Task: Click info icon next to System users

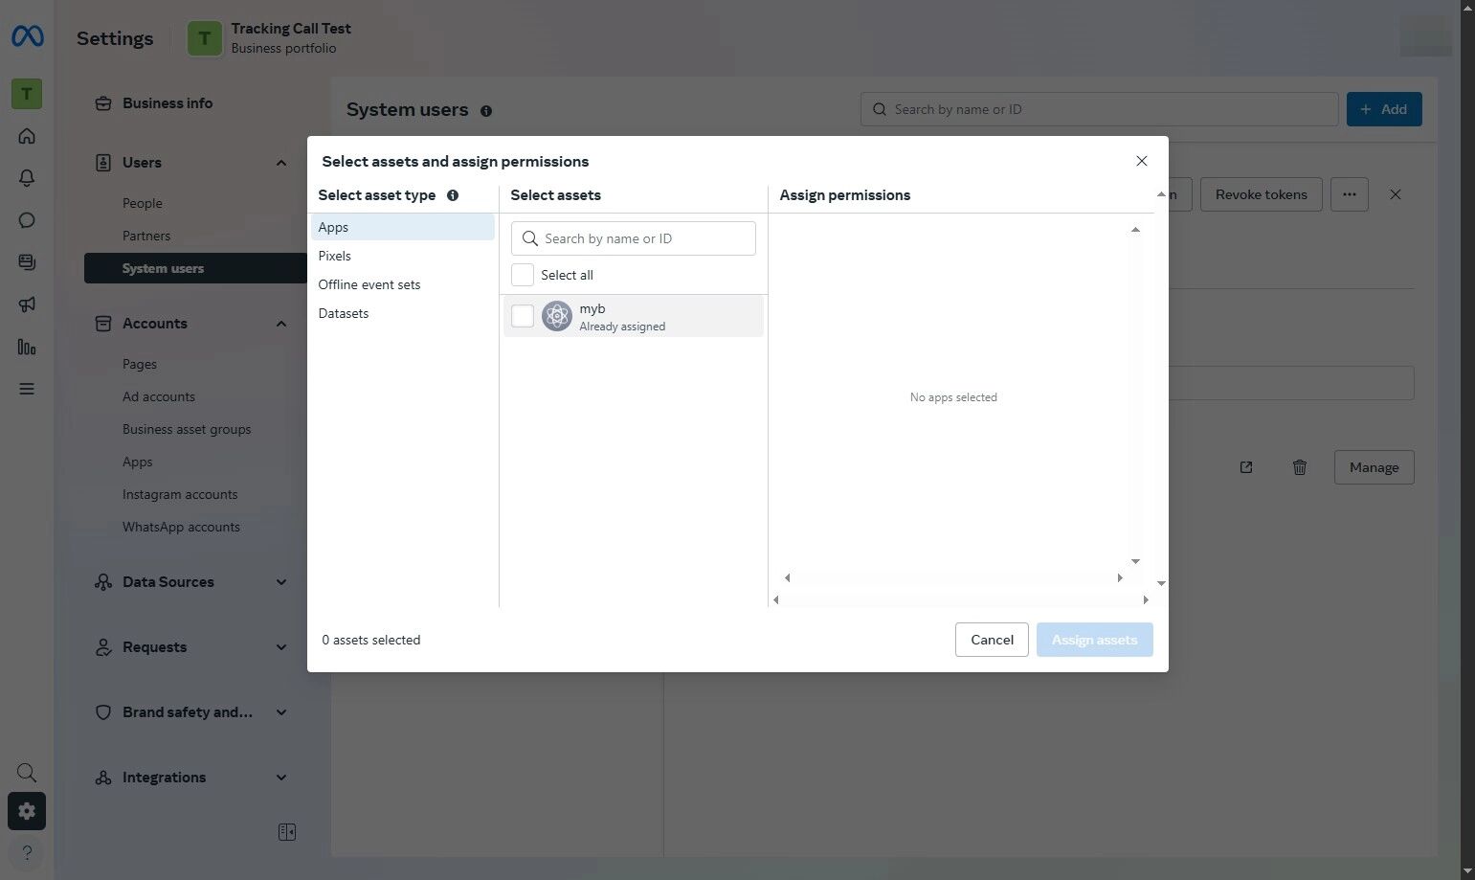Action: [486, 111]
